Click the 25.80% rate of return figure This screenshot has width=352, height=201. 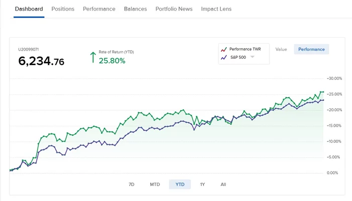tap(112, 61)
